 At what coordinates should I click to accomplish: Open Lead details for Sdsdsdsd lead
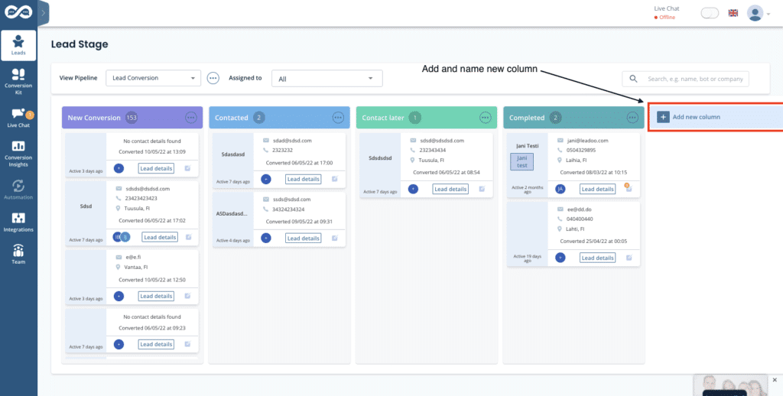click(x=450, y=189)
